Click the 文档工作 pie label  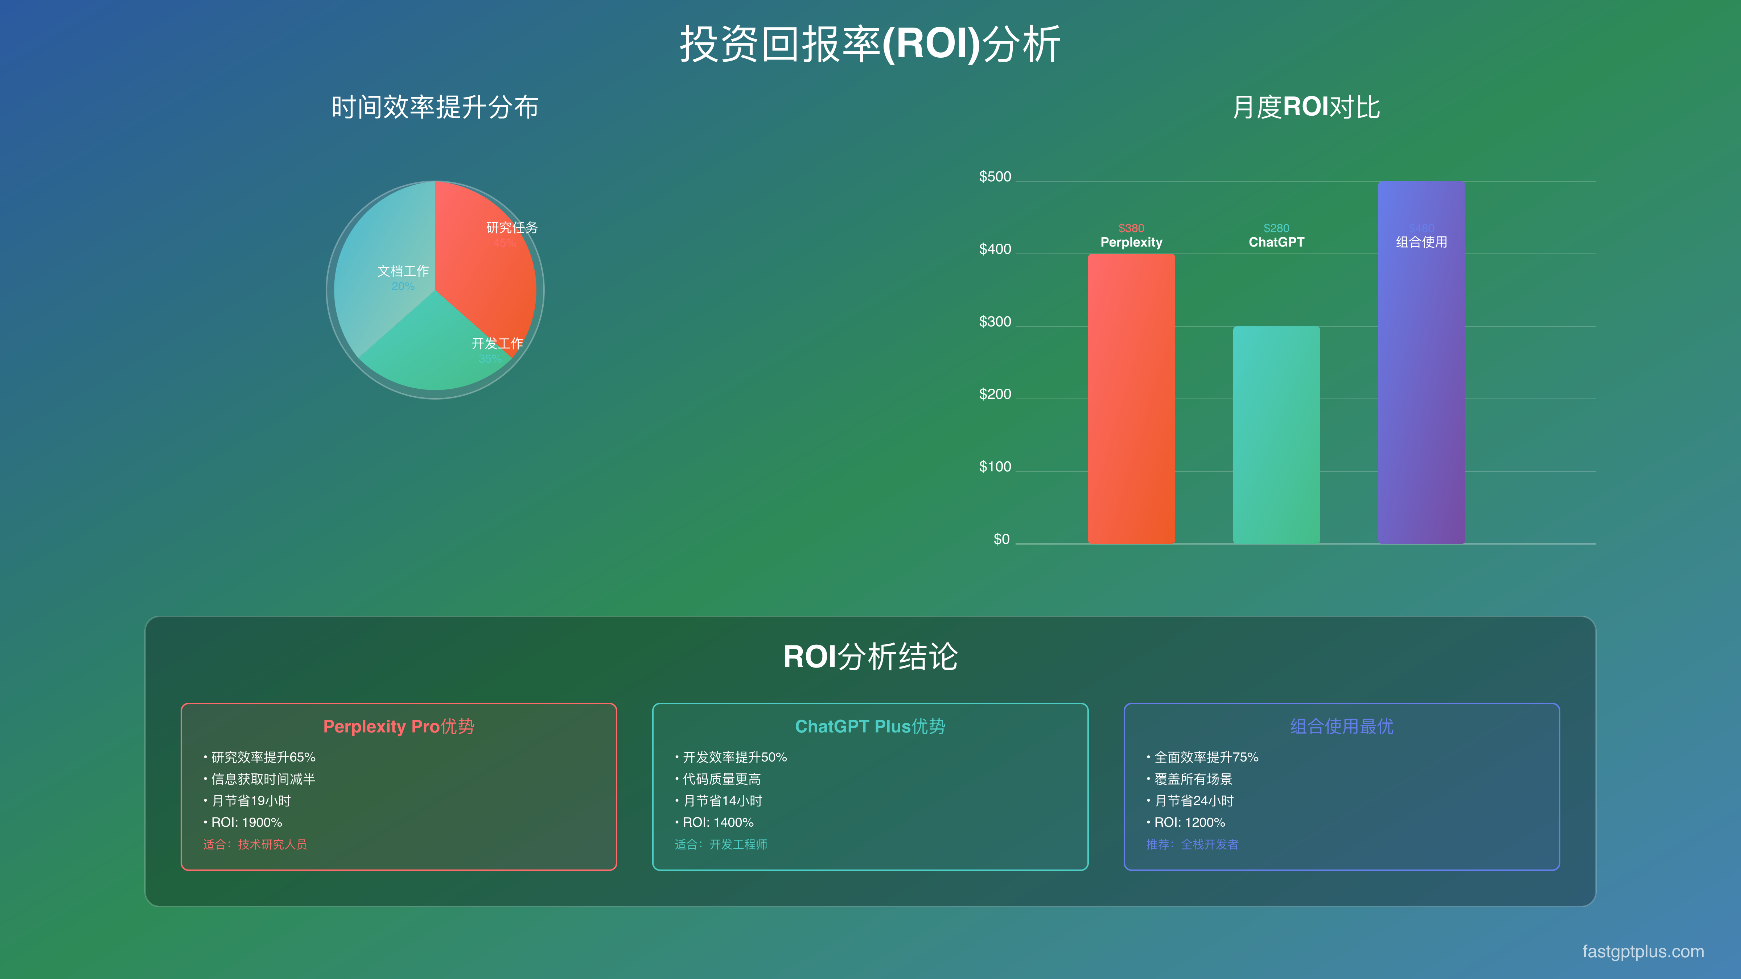click(x=403, y=271)
